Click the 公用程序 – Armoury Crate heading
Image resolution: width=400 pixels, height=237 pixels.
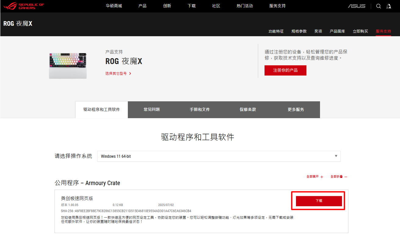pyautogui.click(x=87, y=183)
